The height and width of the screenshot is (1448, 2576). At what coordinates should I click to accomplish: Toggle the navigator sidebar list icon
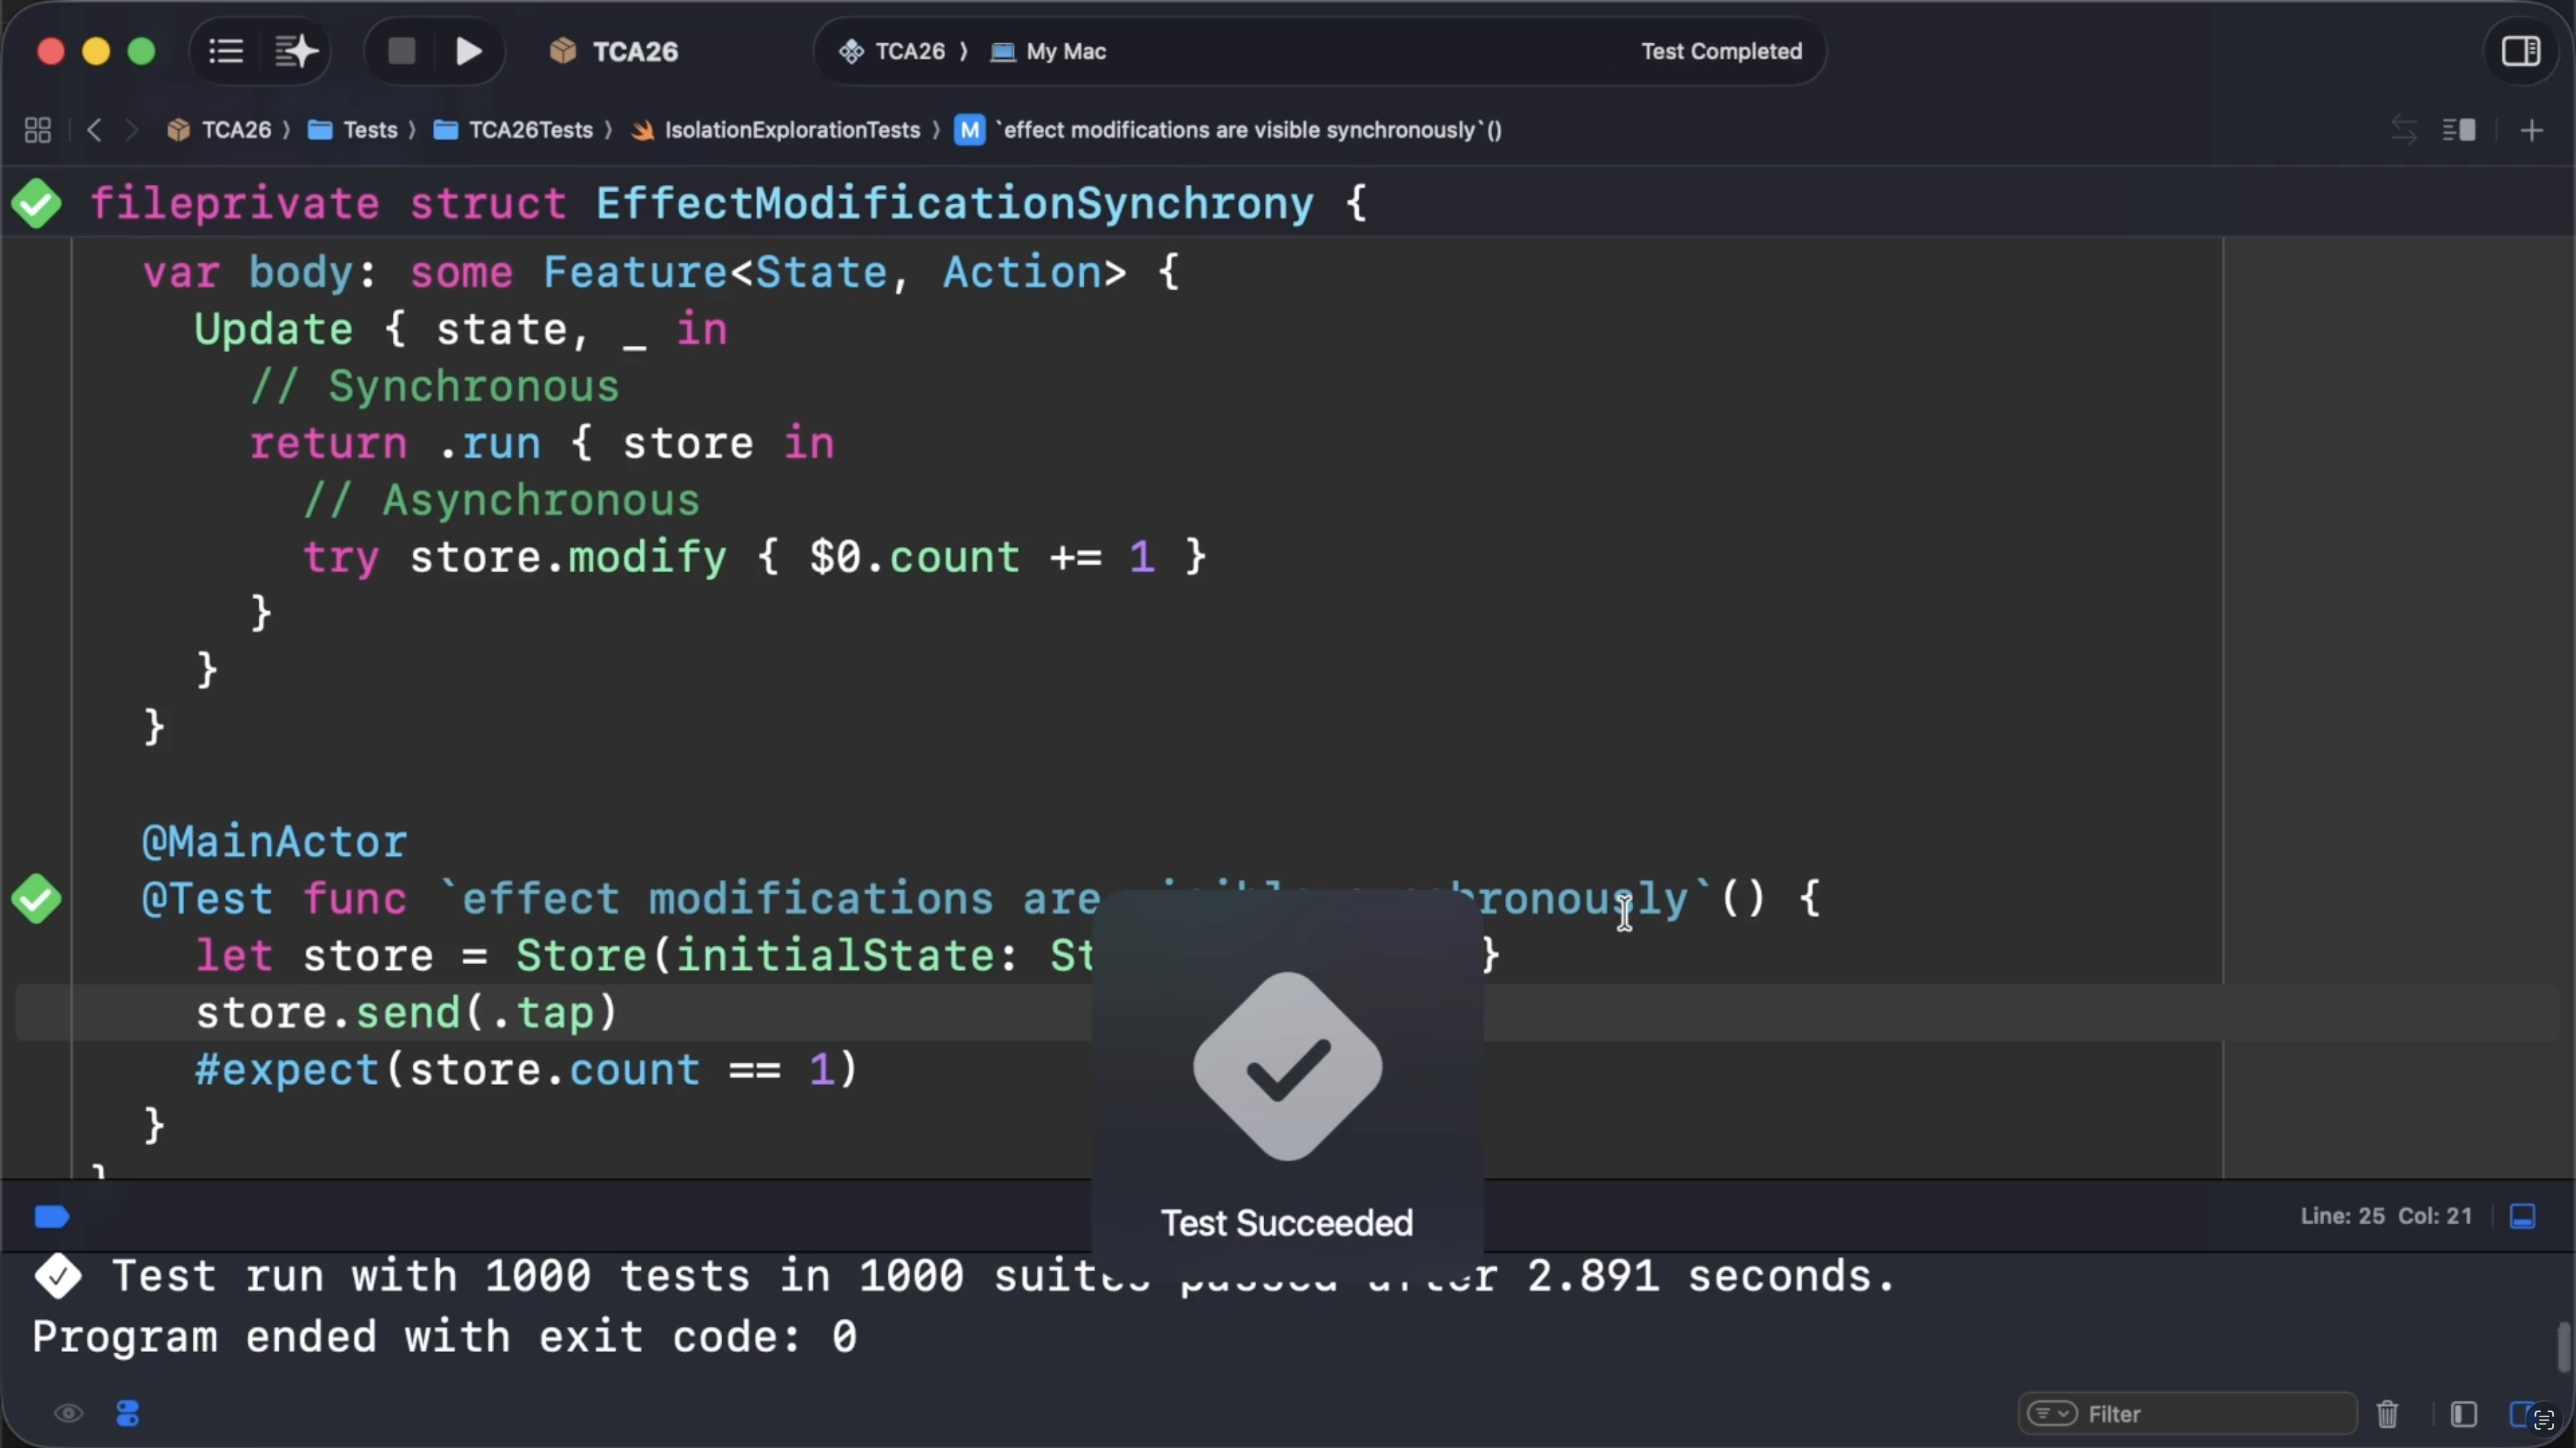point(226,51)
